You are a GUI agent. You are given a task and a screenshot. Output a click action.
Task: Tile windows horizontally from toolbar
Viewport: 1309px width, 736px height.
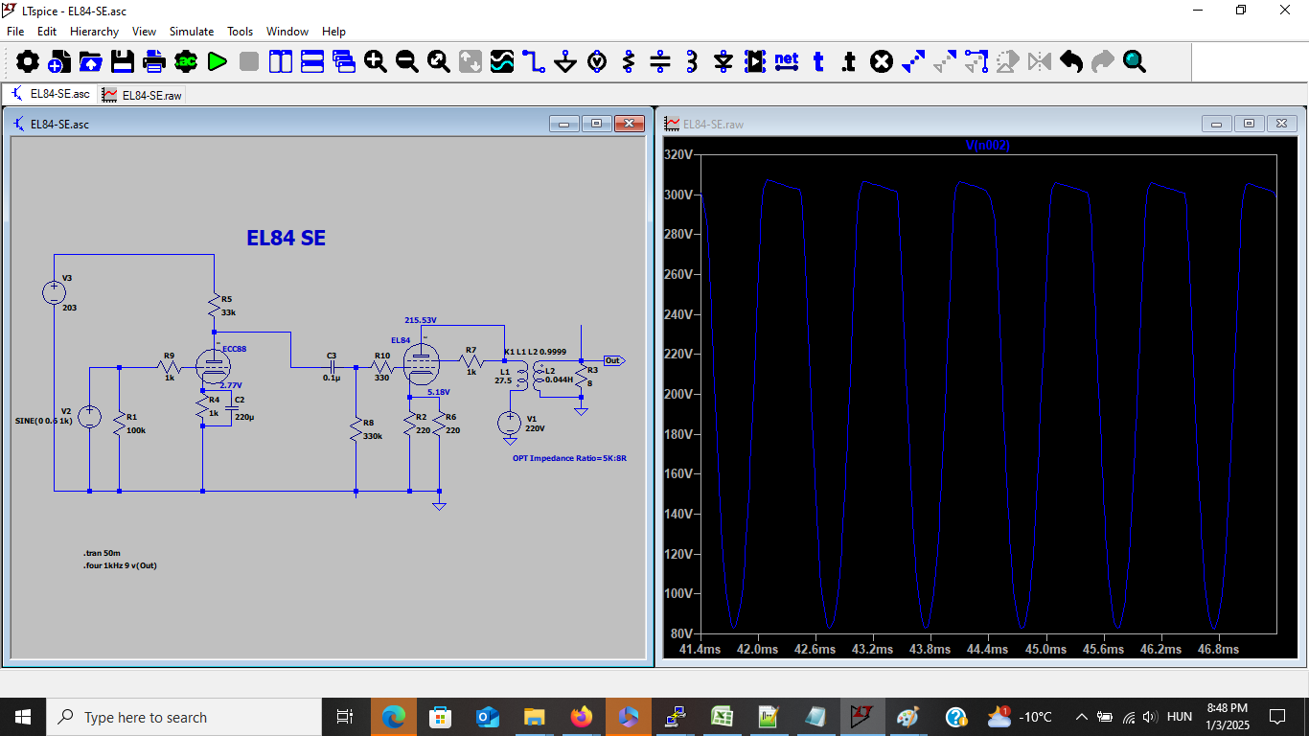(x=312, y=61)
